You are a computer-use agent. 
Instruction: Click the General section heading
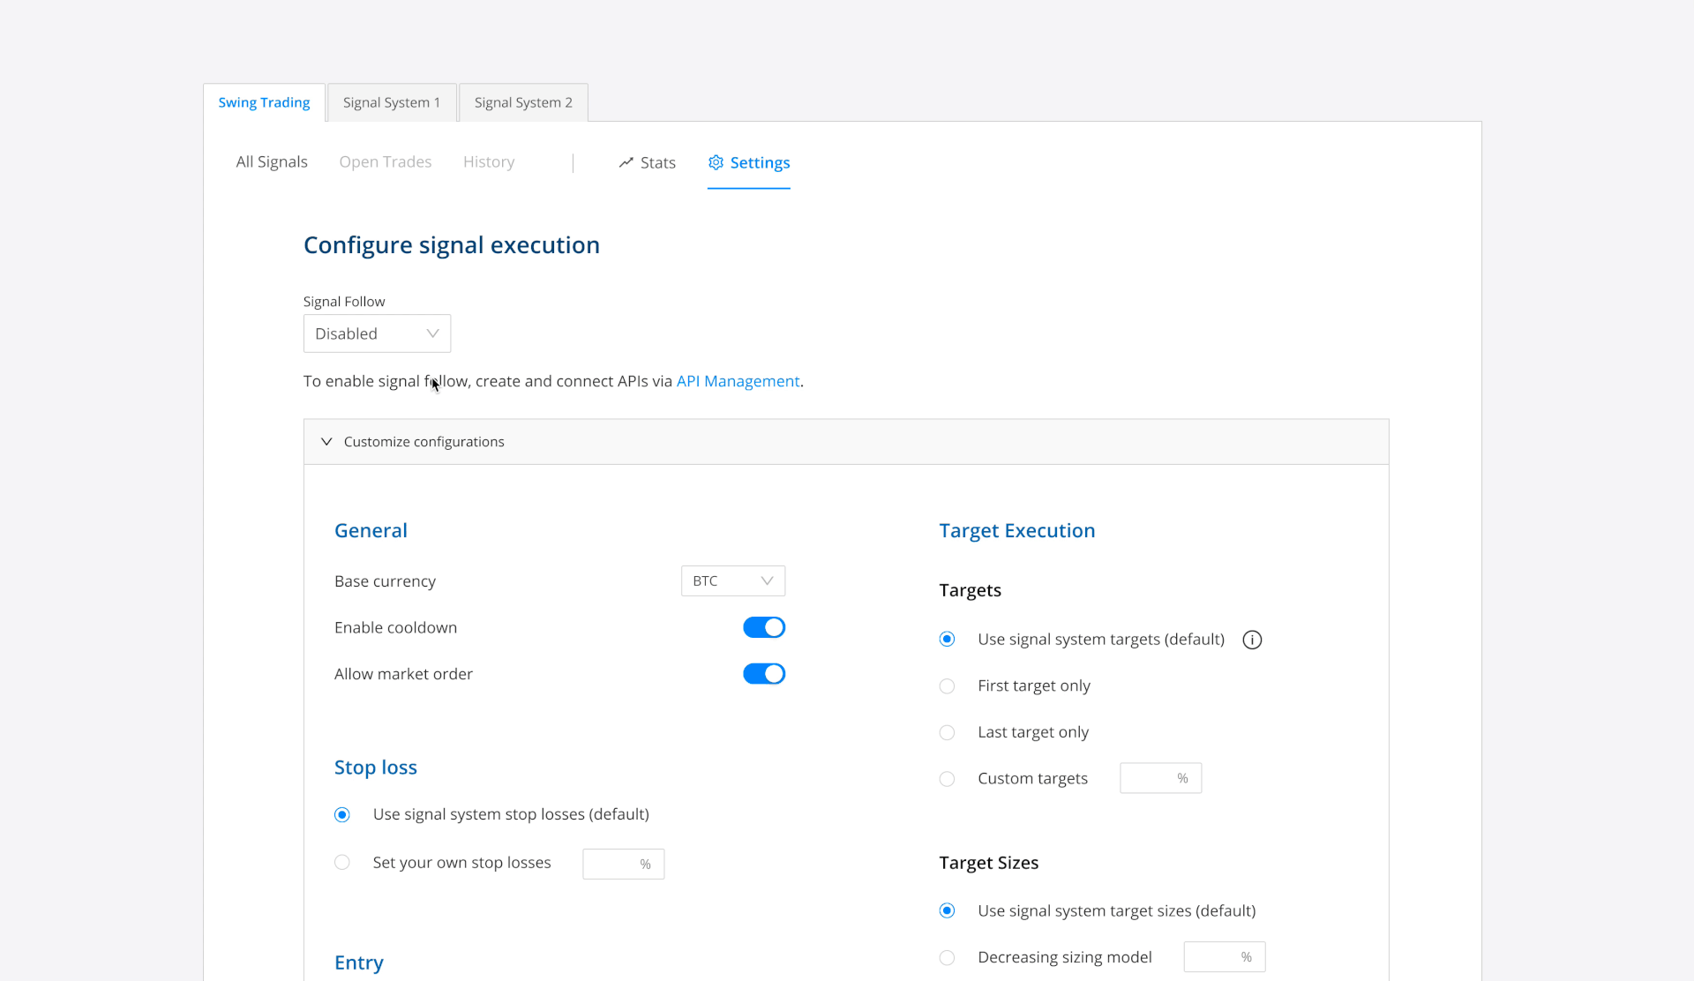(371, 531)
